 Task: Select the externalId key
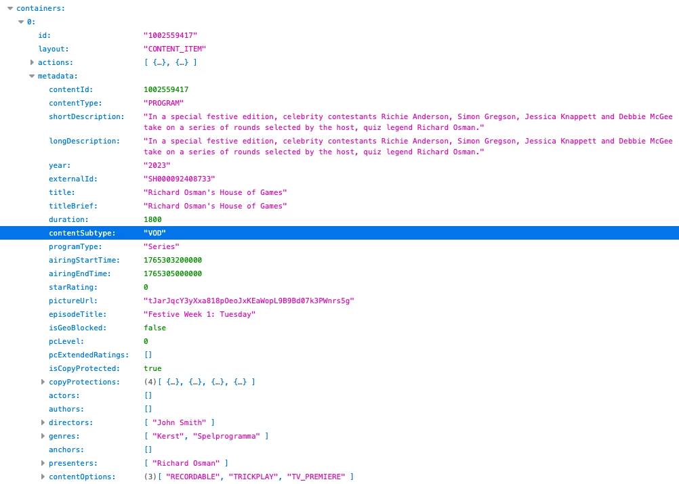click(73, 179)
